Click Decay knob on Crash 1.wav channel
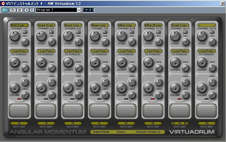 pyautogui.click(x=185, y=95)
